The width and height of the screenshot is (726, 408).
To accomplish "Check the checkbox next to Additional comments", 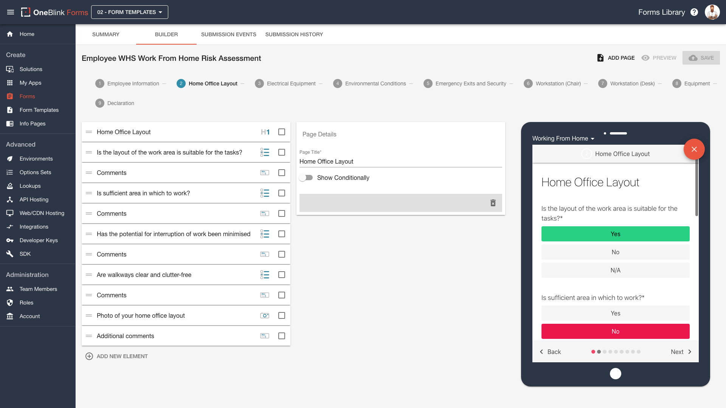I will click(x=282, y=335).
